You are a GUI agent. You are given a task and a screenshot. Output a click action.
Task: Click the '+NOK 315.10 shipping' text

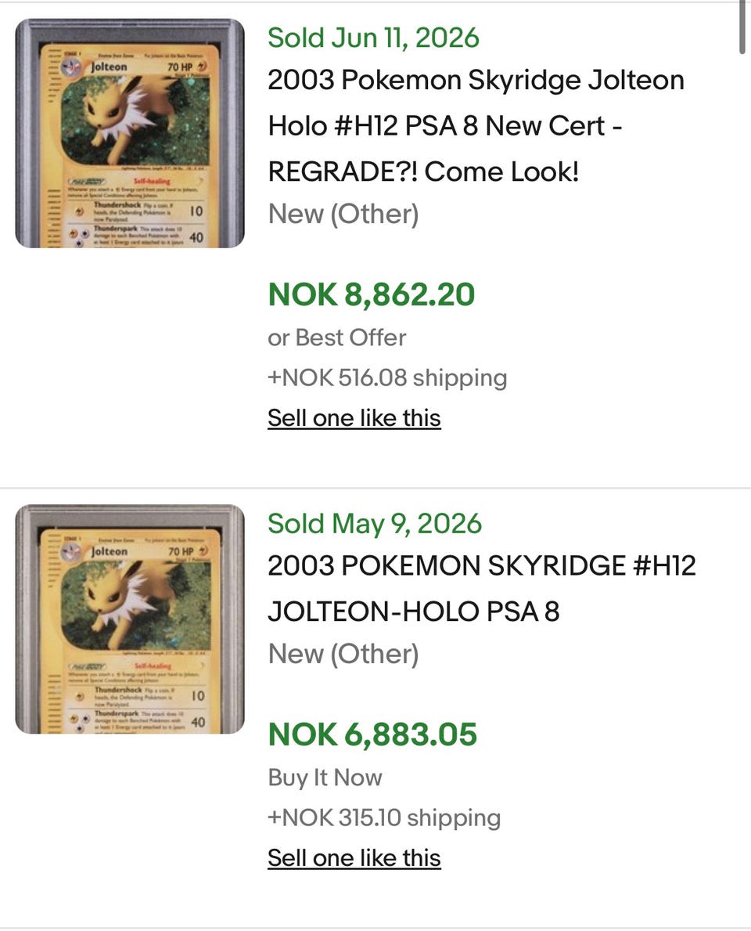pos(384,817)
